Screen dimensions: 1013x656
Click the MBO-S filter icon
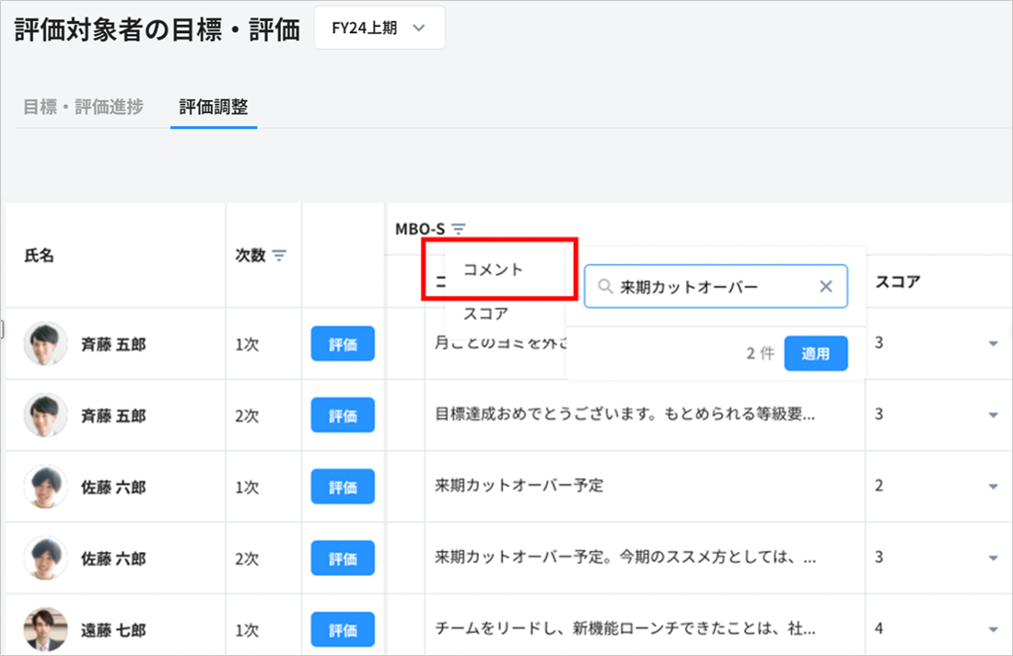click(459, 229)
